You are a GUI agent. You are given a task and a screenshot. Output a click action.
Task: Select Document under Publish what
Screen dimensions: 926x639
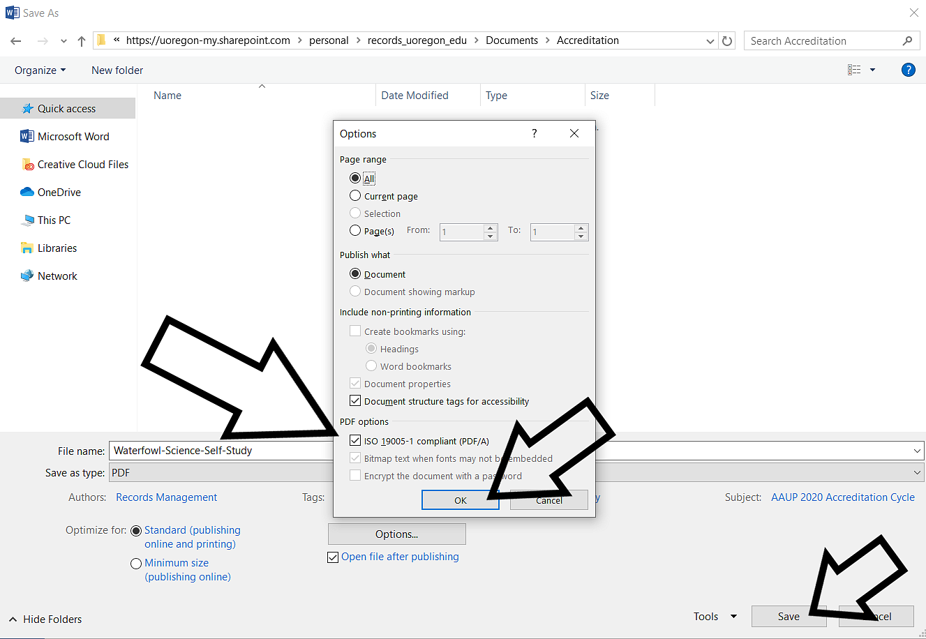[355, 273]
